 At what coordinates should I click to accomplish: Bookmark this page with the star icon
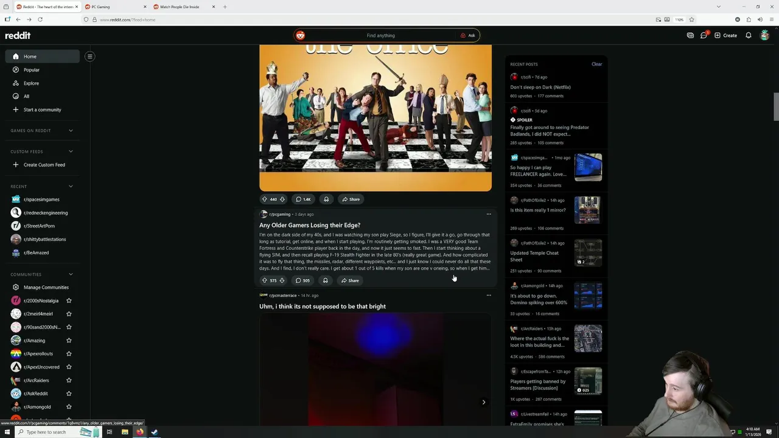691,19
